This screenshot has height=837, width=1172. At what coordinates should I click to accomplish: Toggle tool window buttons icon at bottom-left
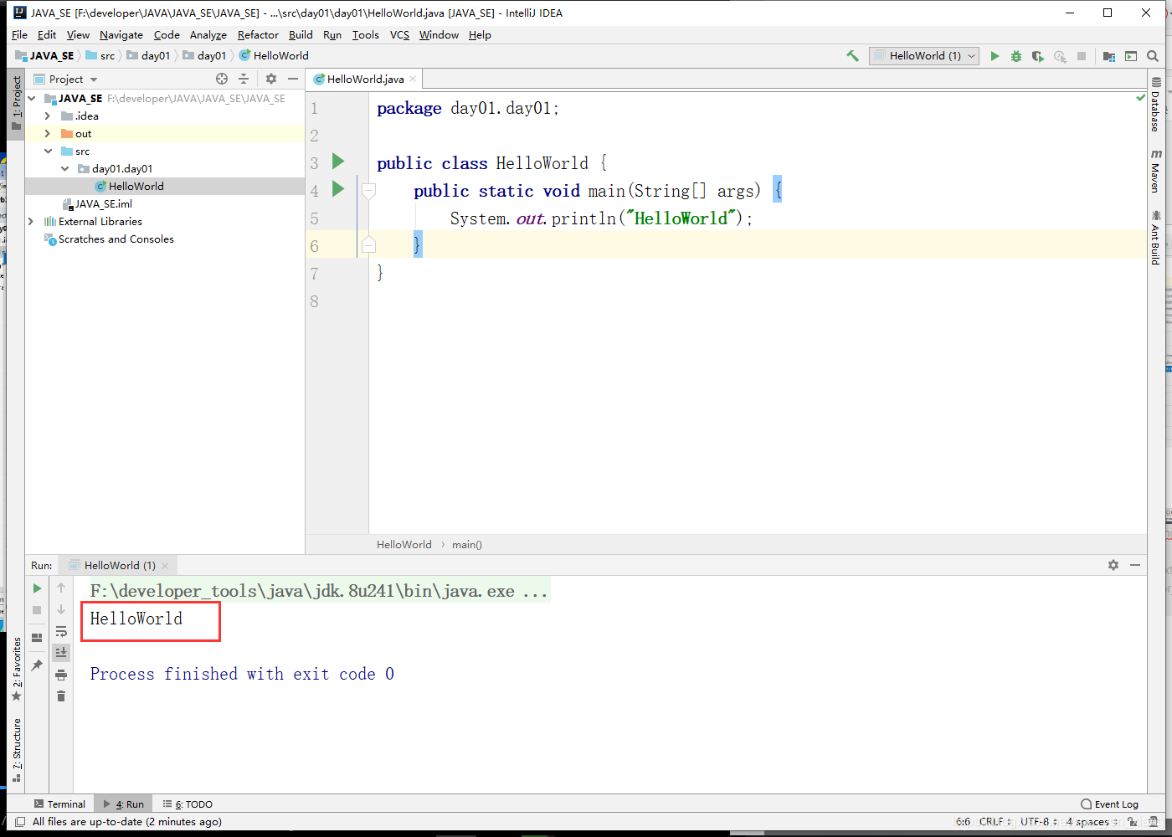pyautogui.click(x=20, y=822)
